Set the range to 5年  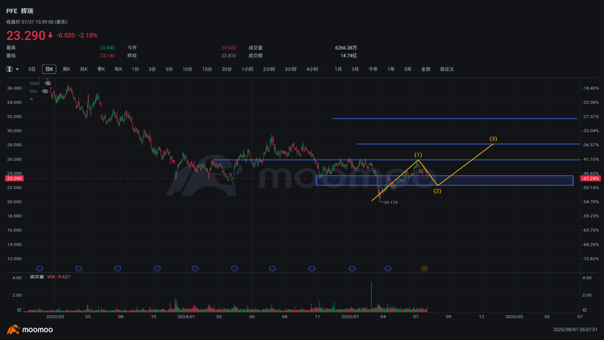[408, 69]
